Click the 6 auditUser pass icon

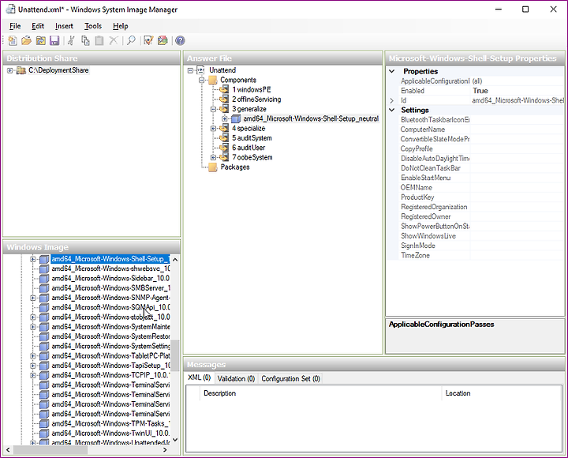[225, 148]
